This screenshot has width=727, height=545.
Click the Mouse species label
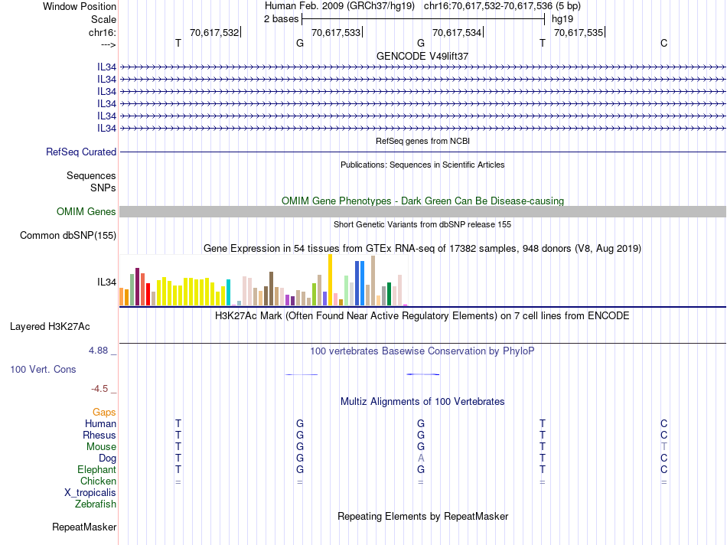tap(101, 447)
